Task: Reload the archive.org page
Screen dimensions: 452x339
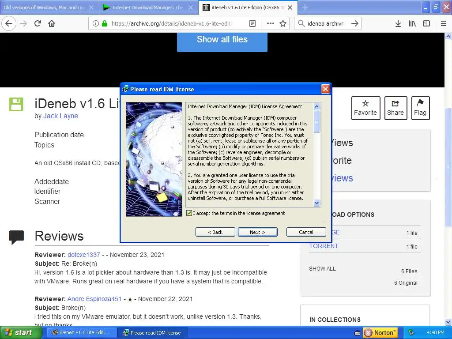Action: pos(38,23)
